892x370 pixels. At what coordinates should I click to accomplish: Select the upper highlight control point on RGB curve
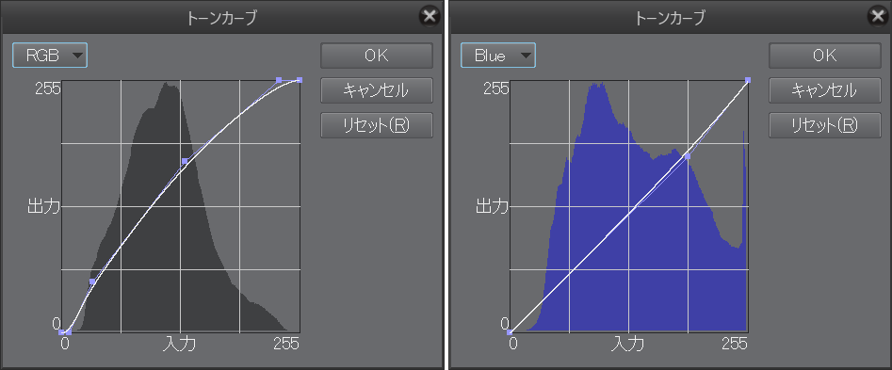279,80
